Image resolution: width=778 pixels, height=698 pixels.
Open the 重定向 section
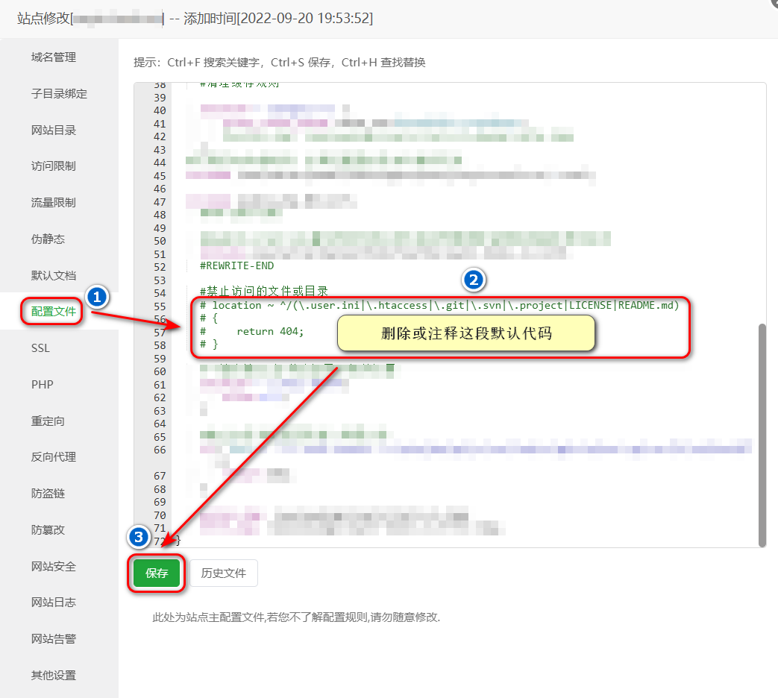48,421
